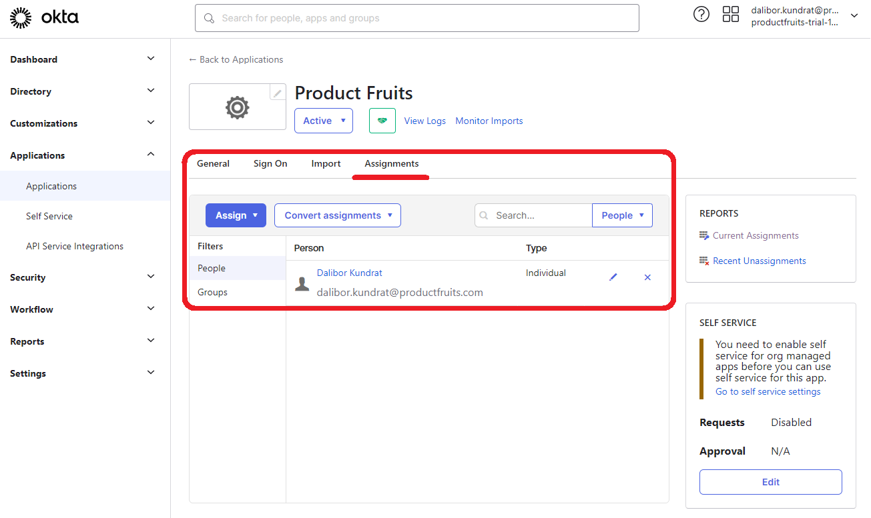Screen dimensions: 871x518
Task: Open Recent Unassignments report icon
Action: pyautogui.click(x=703, y=261)
